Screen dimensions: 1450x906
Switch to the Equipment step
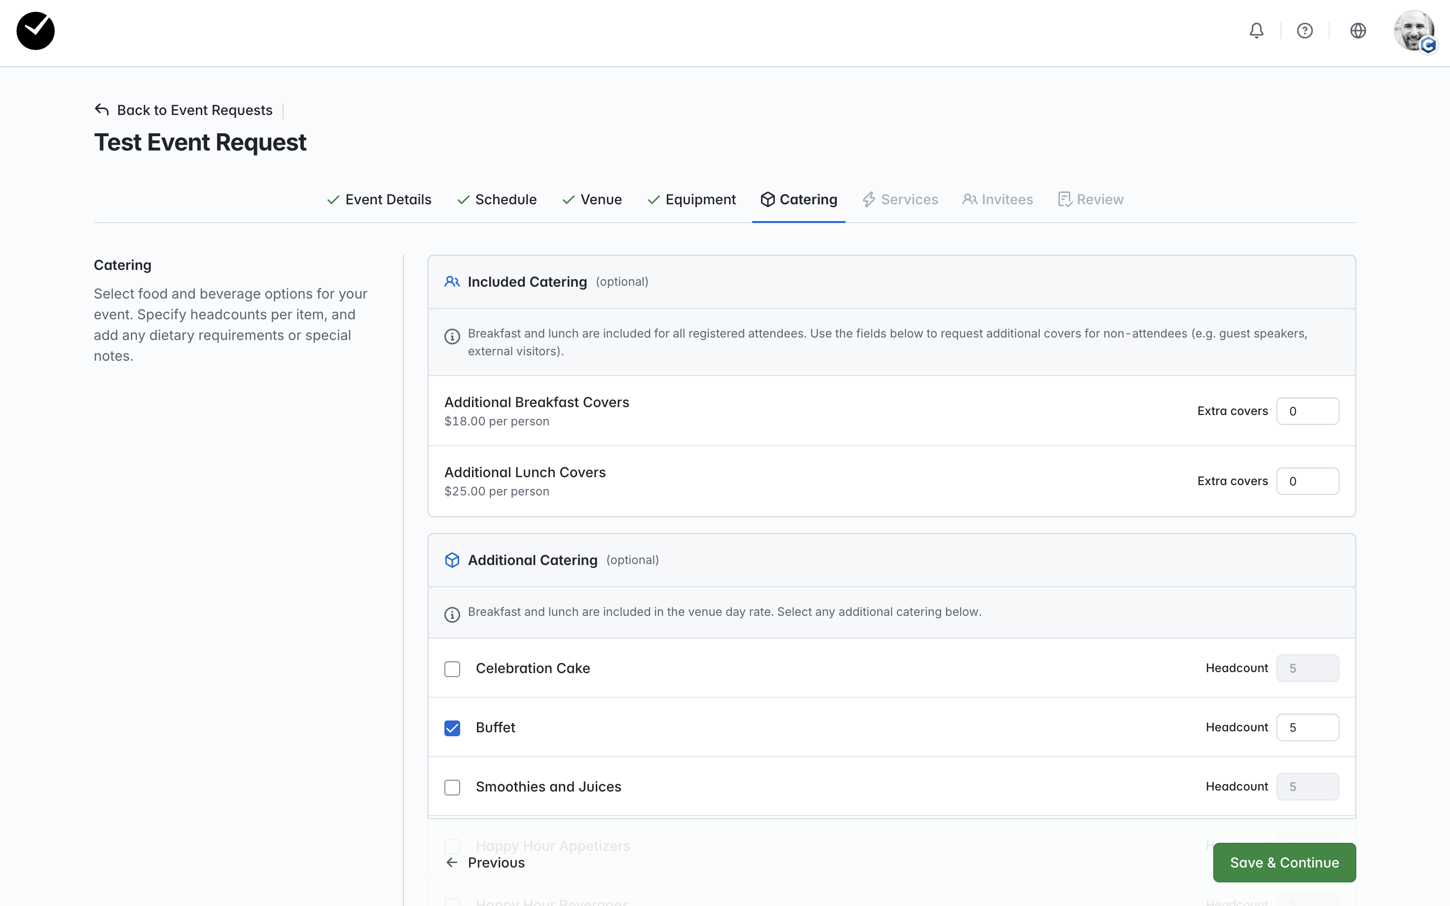click(x=692, y=199)
